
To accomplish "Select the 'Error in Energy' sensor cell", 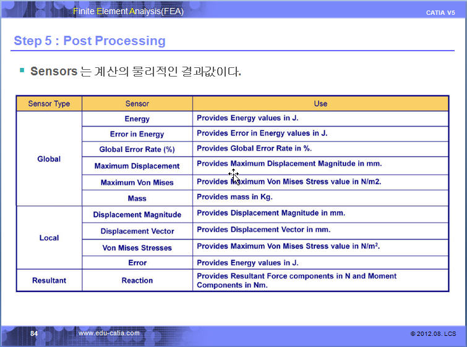I will [137, 134].
